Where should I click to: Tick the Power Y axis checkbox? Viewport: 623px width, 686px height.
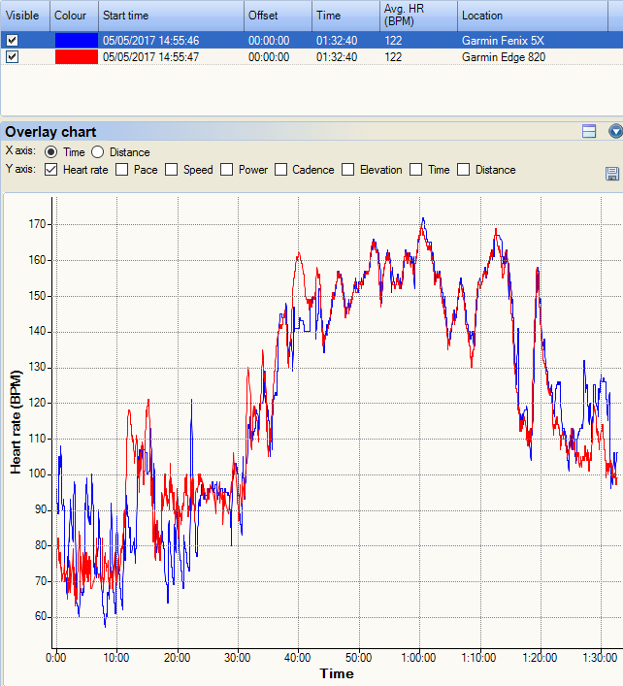227,170
